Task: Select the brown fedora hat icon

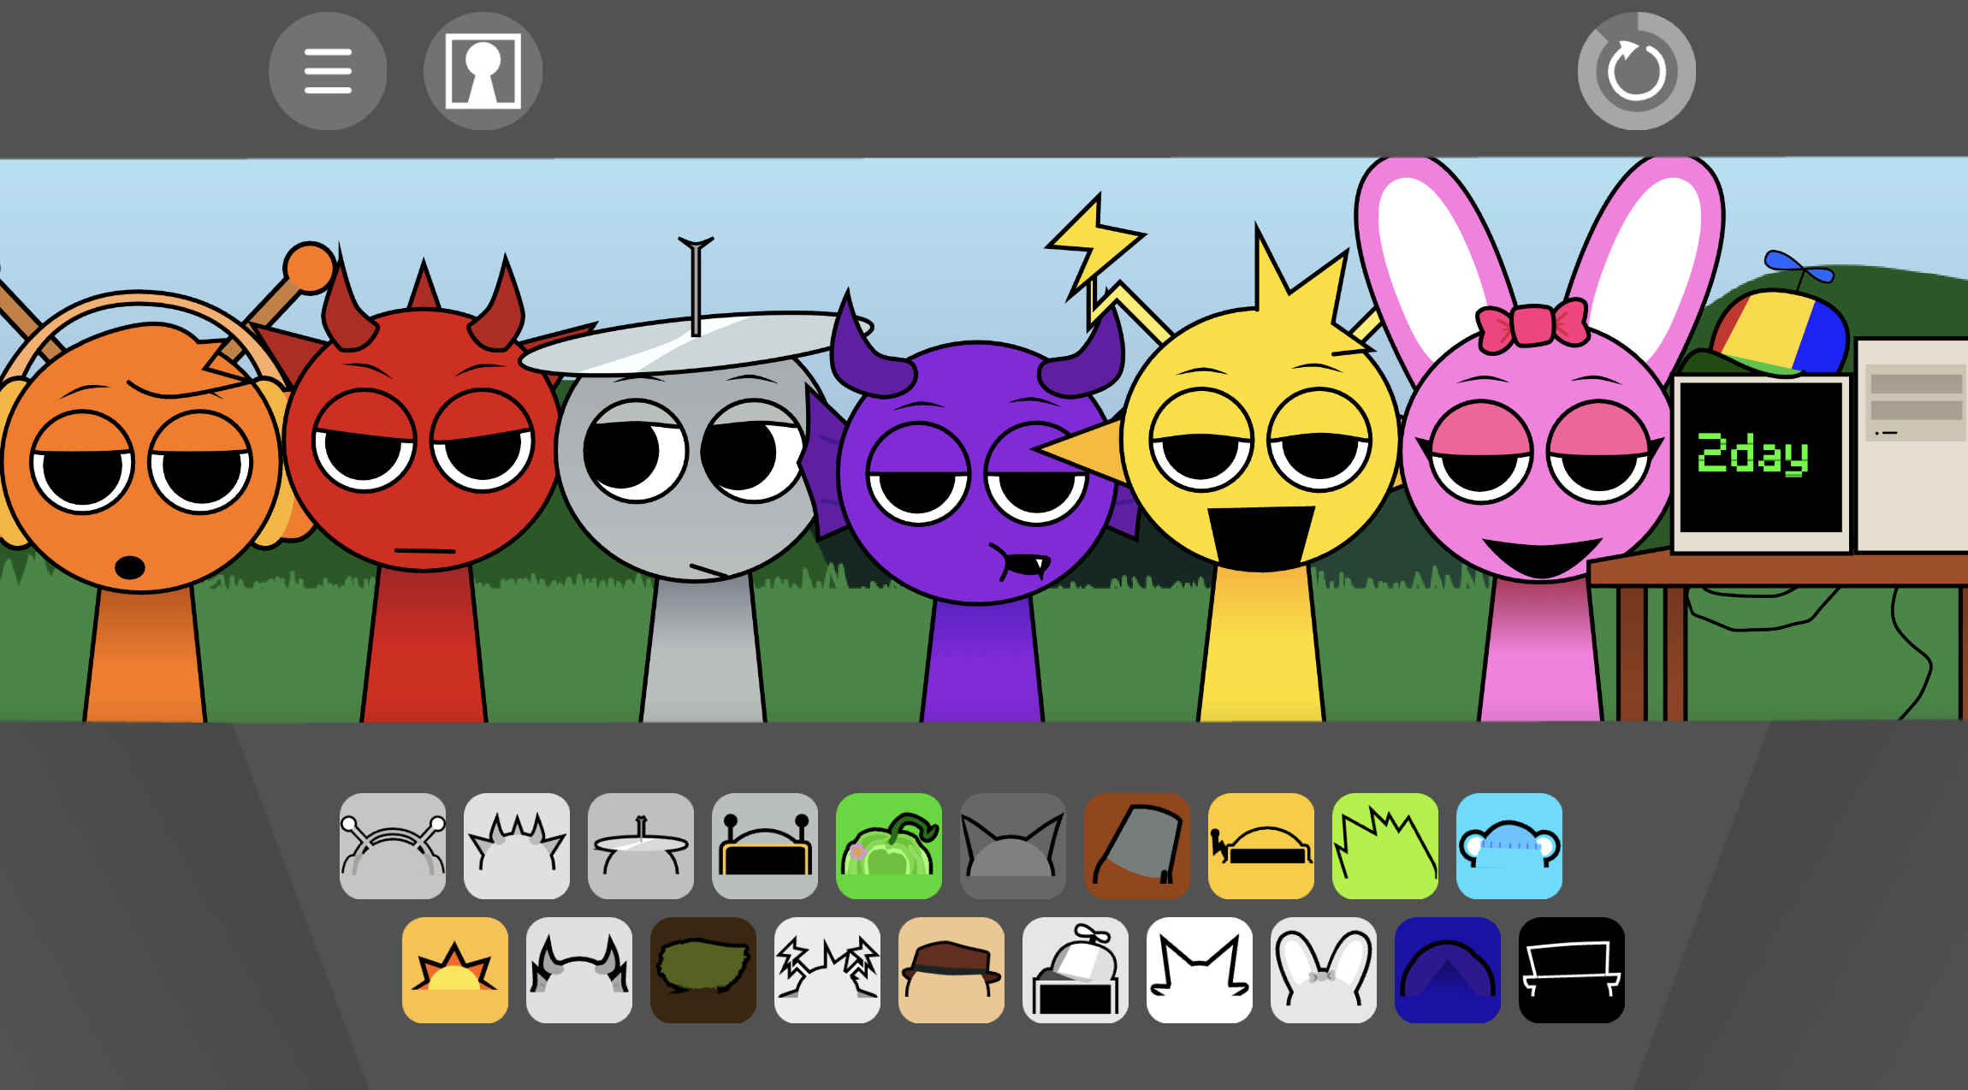Action: 951,970
